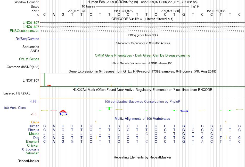Open 100 vertebrates Basewise Conservation by PhyloP title
The width and height of the screenshot is (245, 167).
pos(142,102)
